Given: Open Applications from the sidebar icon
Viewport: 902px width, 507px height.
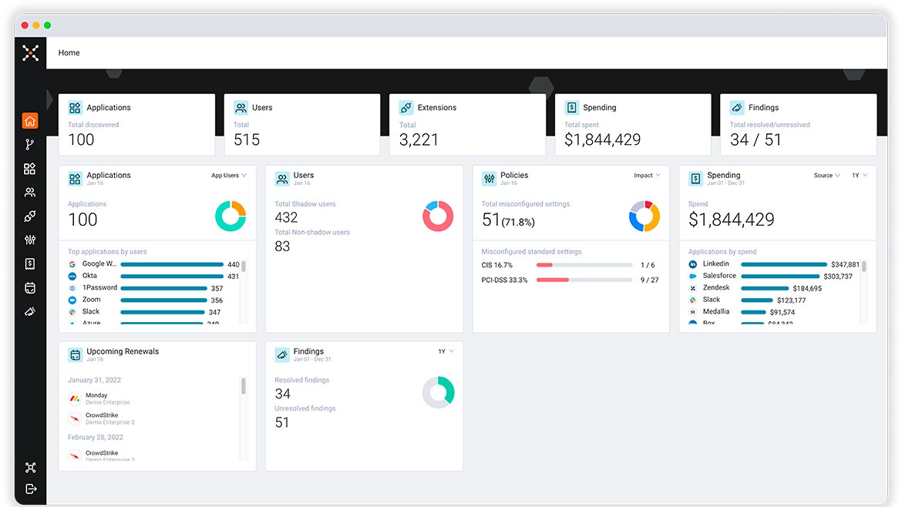Looking at the screenshot, I should (x=30, y=169).
